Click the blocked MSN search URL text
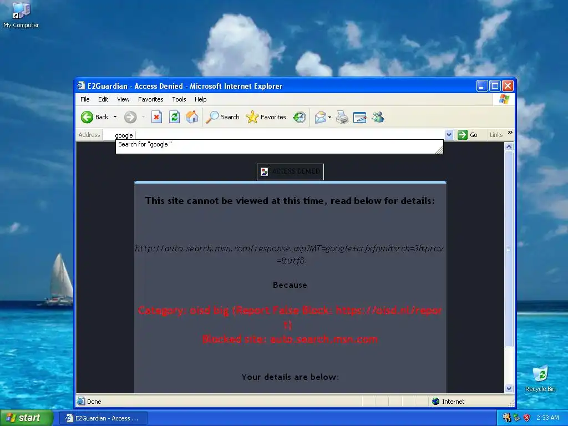Image resolution: width=568 pixels, height=426 pixels. [290, 254]
